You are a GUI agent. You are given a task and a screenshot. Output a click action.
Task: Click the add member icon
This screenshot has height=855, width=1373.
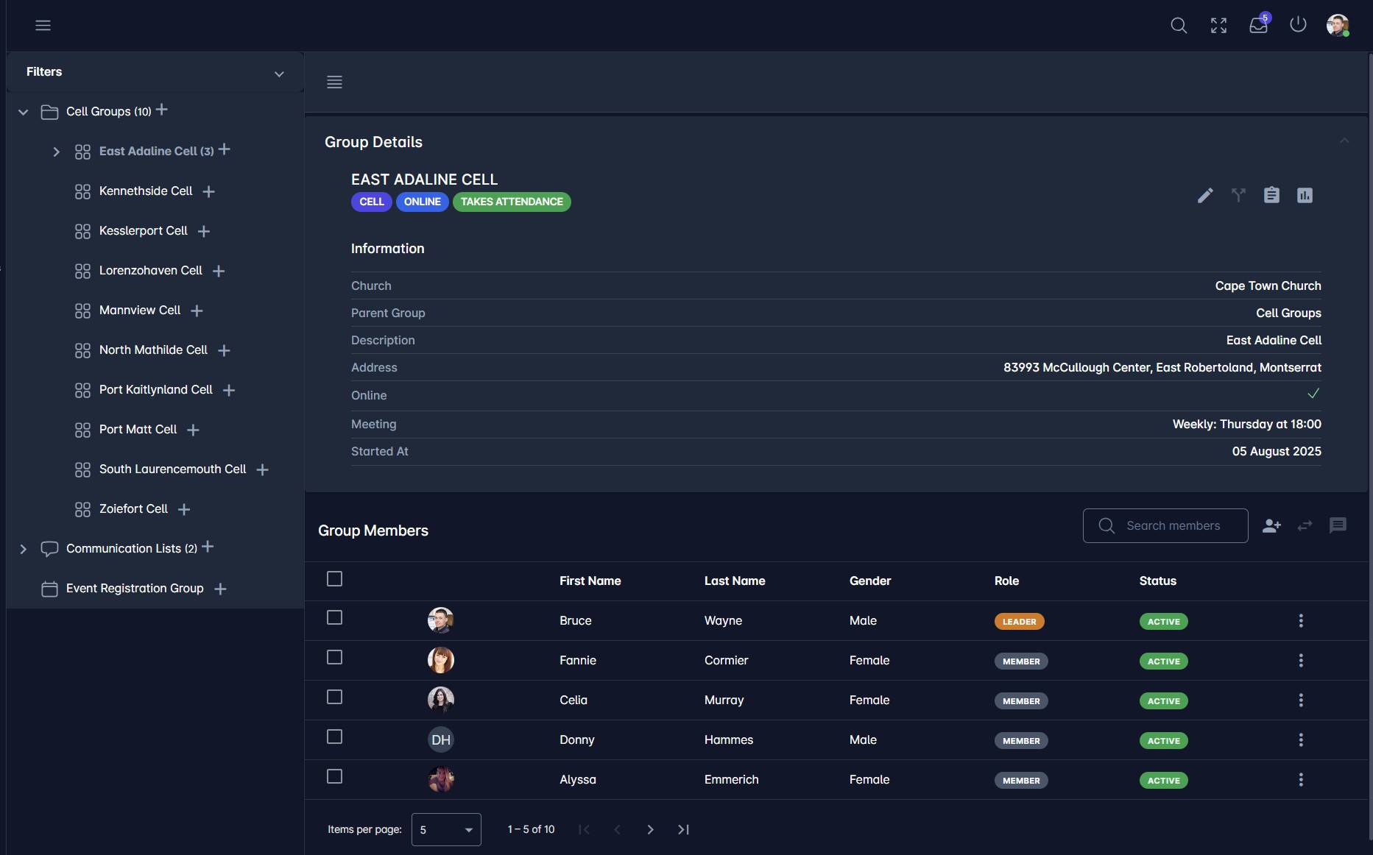click(1271, 526)
